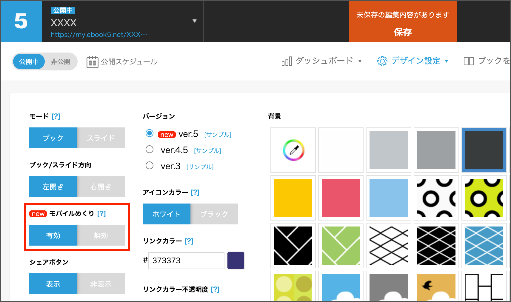Click the link color hex field 373373
This screenshot has height=302, width=511.
(x=186, y=261)
